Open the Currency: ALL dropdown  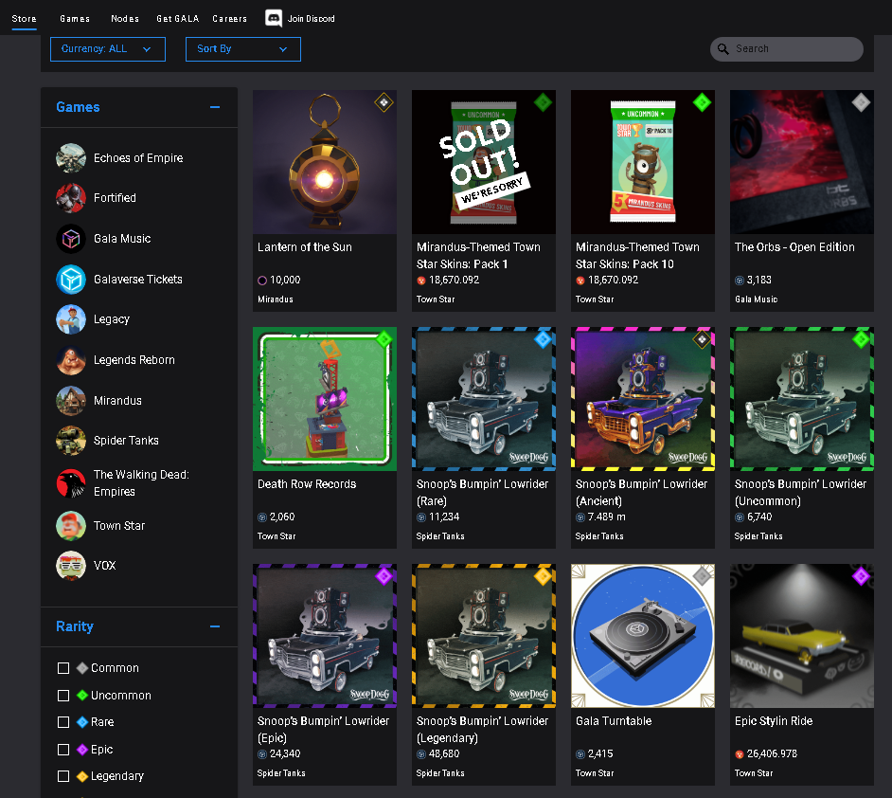108,49
